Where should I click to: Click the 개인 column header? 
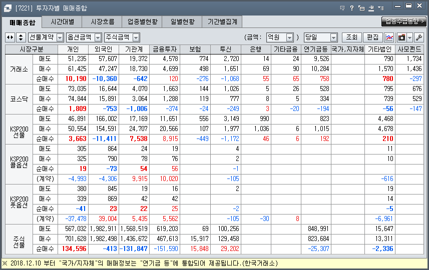pos(73,49)
